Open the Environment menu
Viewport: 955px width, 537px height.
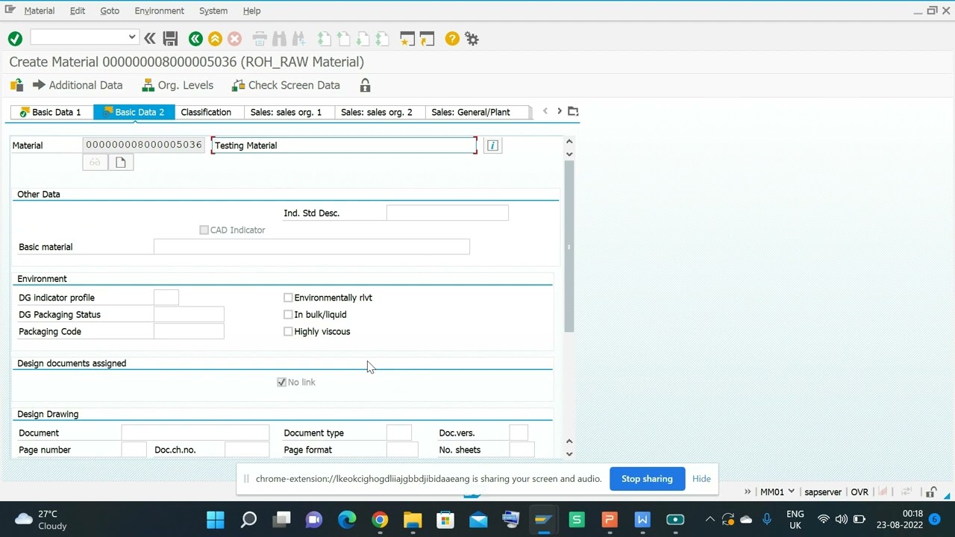159,10
